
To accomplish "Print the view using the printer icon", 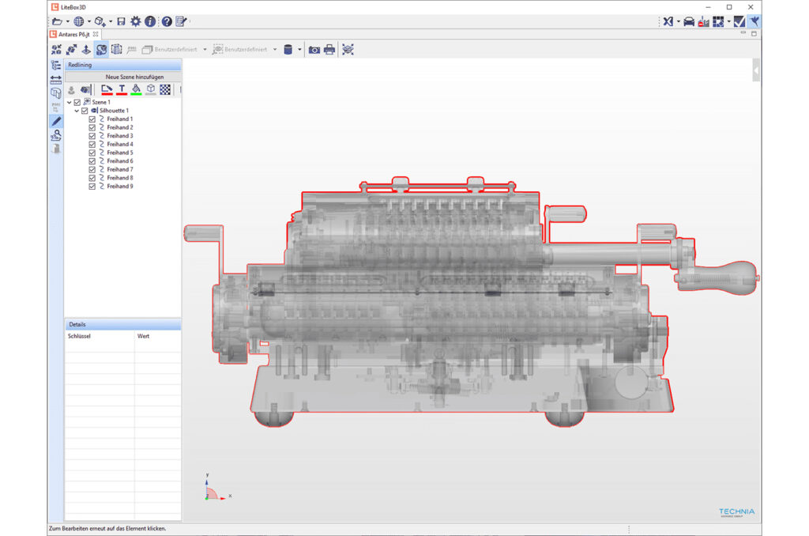I will 329,50.
